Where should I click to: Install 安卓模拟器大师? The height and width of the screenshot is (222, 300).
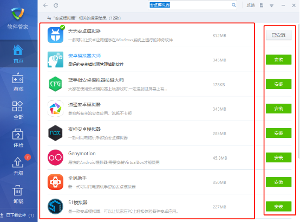click(278, 60)
